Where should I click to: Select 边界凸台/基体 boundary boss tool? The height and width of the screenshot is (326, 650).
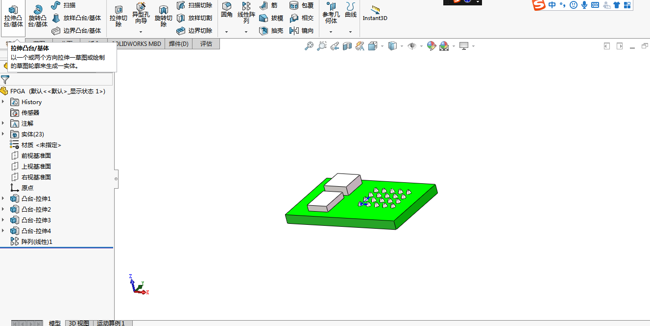point(76,30)
